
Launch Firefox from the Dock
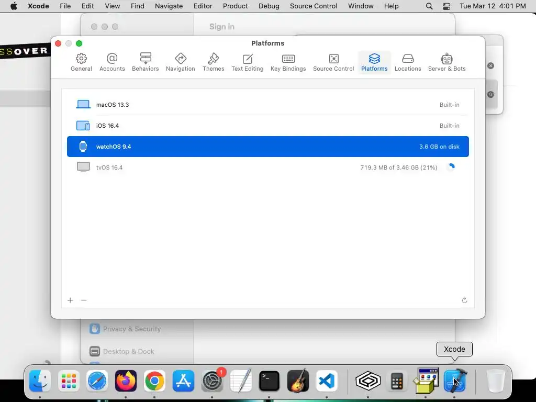[126, 381]
